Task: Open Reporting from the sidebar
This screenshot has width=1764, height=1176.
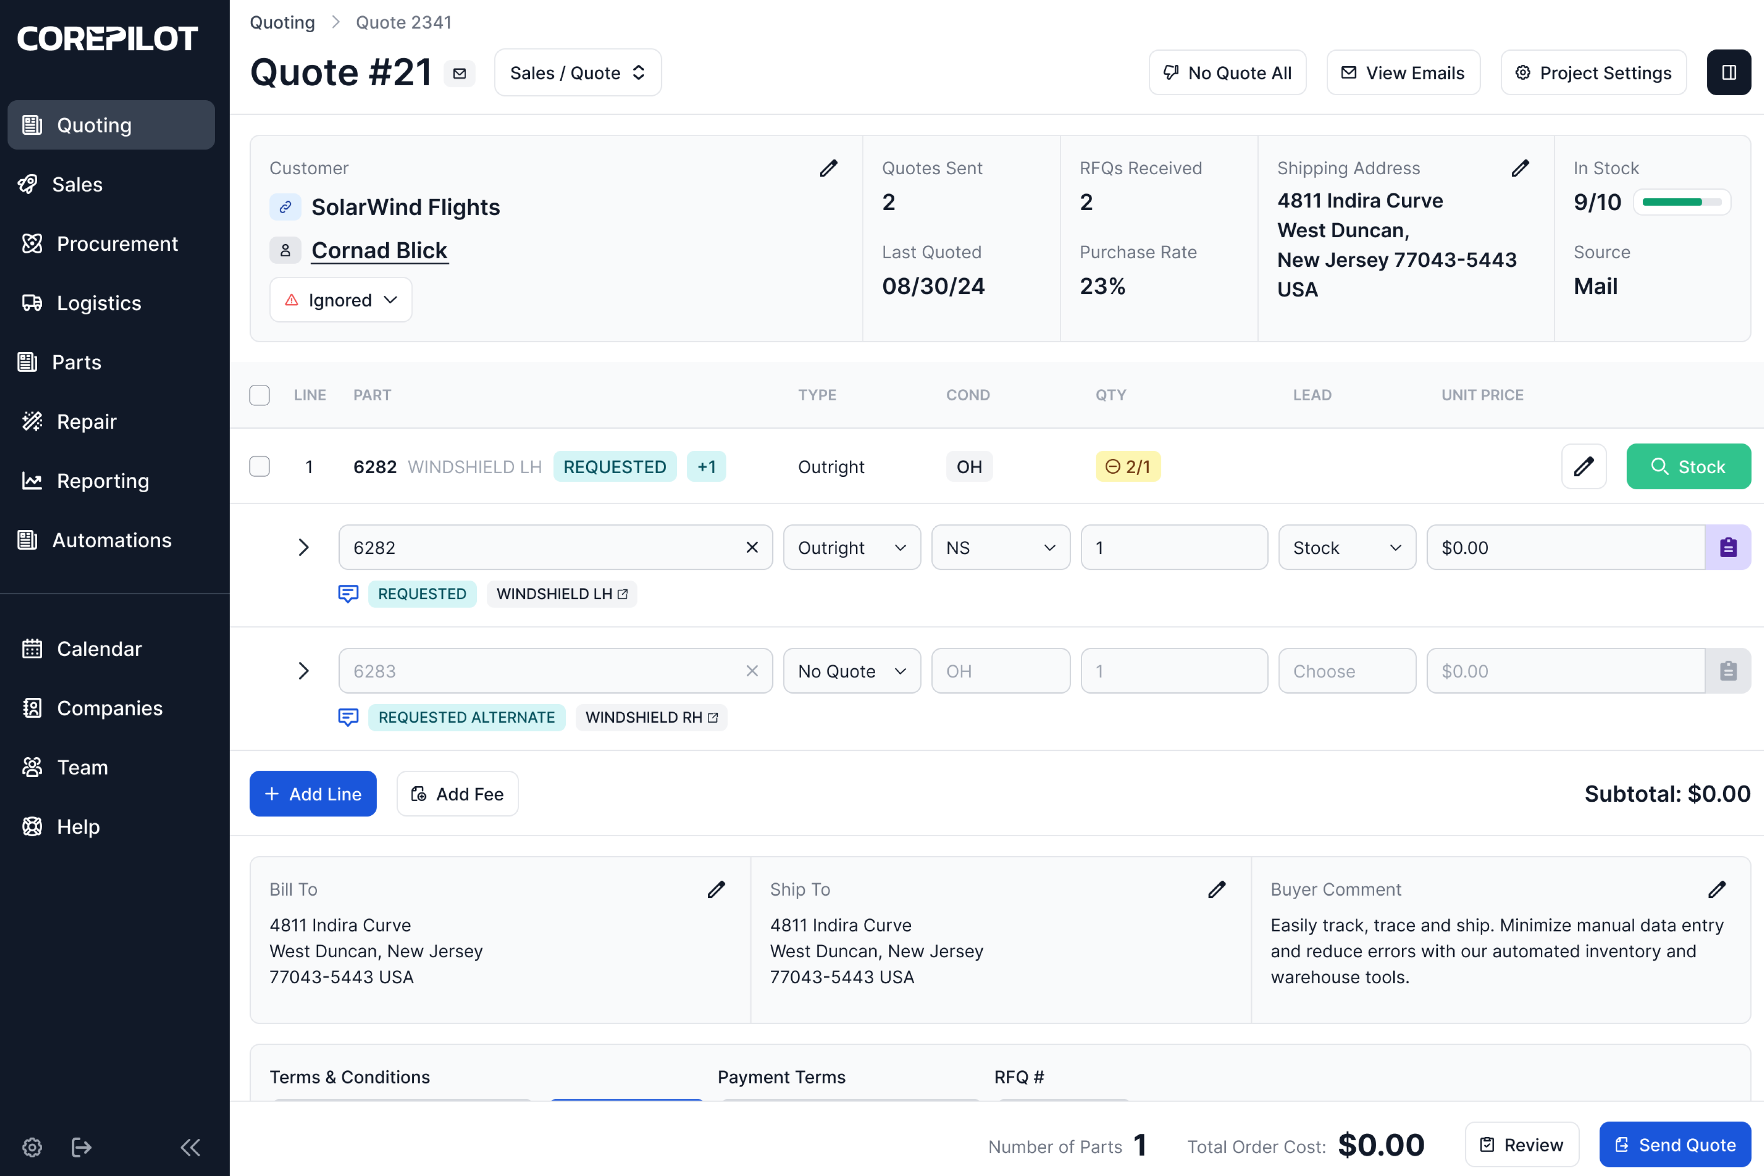Action: click(x=103, y=481)
